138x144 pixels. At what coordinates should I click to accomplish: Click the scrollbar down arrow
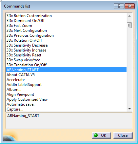click(x=129, y=109)
